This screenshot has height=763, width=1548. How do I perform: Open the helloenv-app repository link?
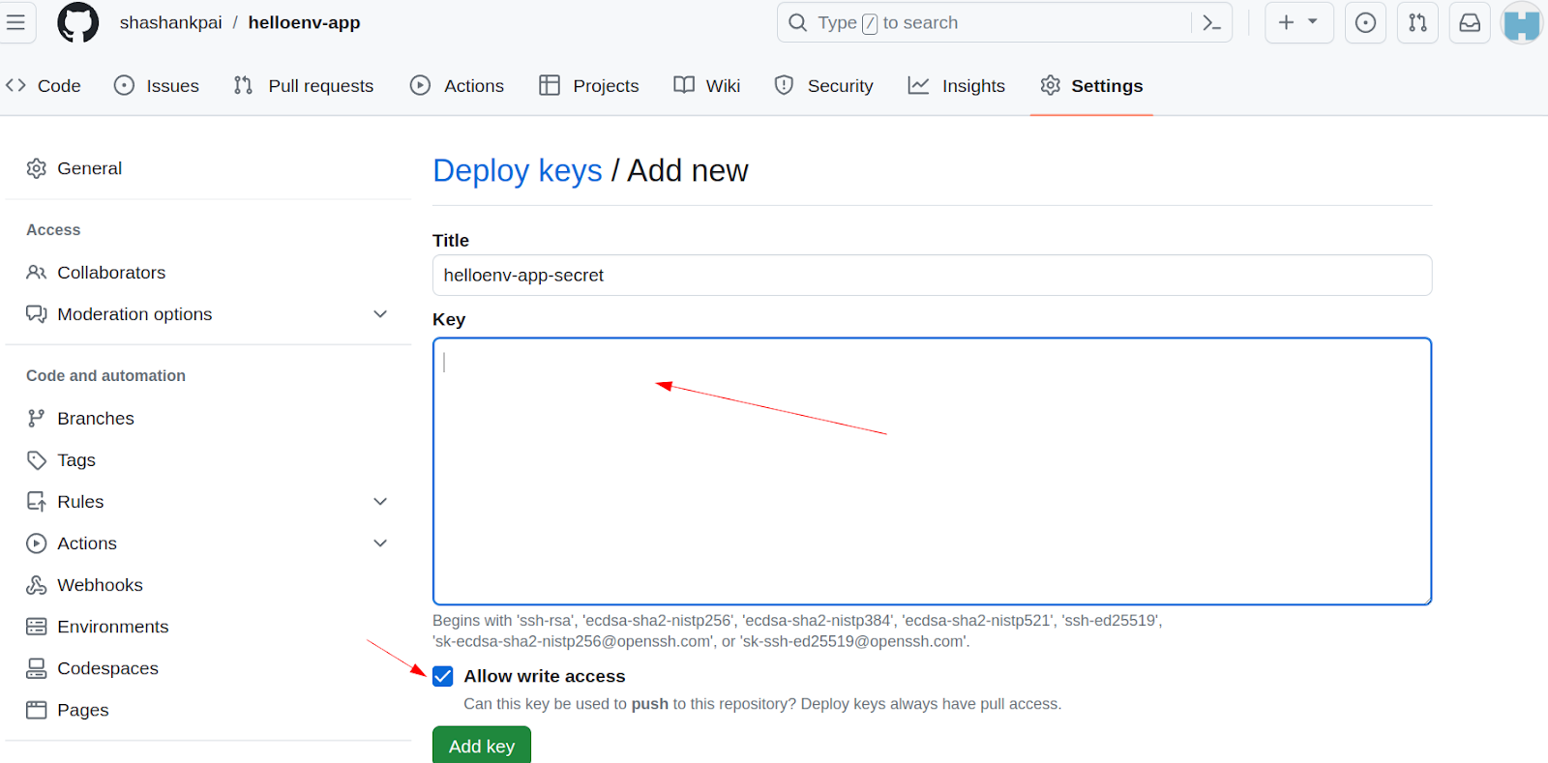(x=304, y=22)
